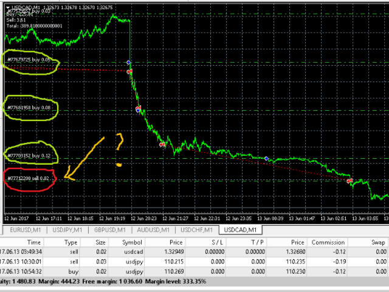Open the AUDUSD,M1 chart tab
The width and height of the screenshot is (389, 292).
click(153, 230)
